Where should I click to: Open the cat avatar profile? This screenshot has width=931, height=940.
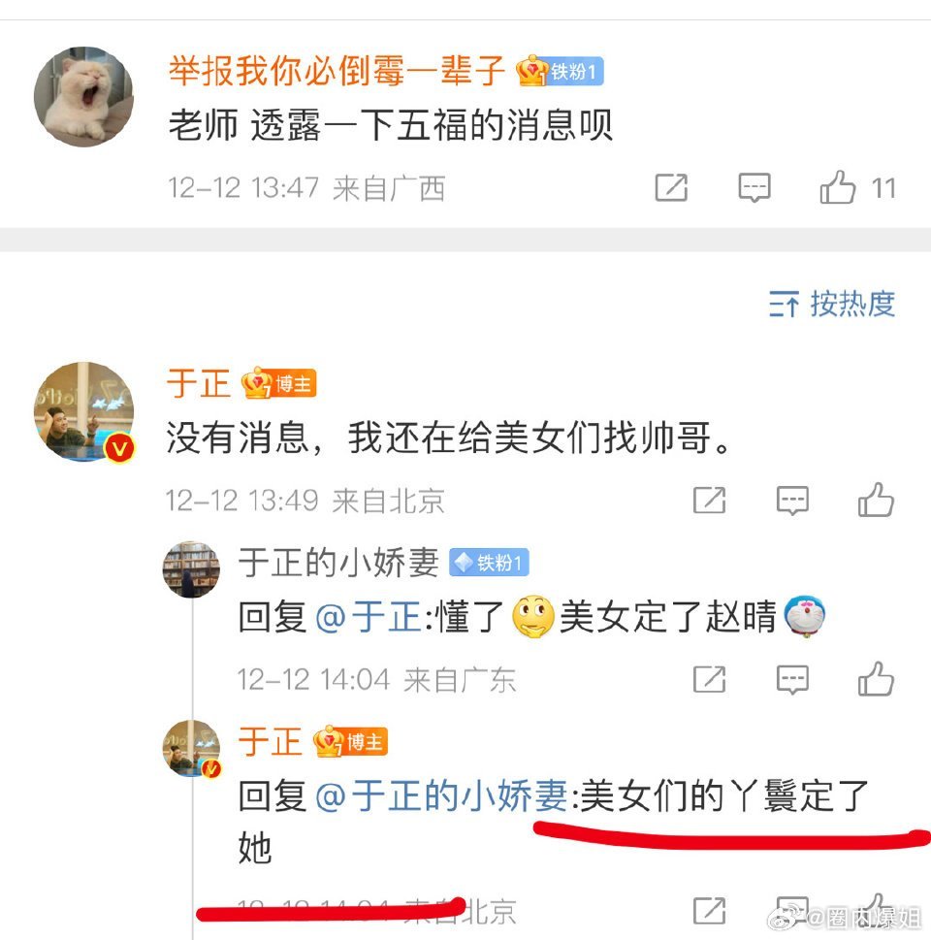click(84, 97)
